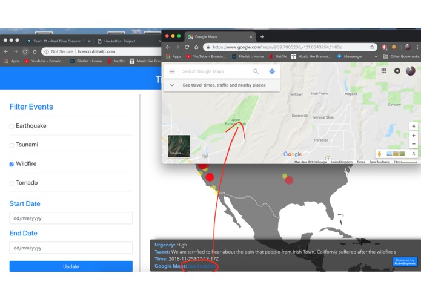Switch to Team 11 Real Time Disaster tab

pos(56,41)
